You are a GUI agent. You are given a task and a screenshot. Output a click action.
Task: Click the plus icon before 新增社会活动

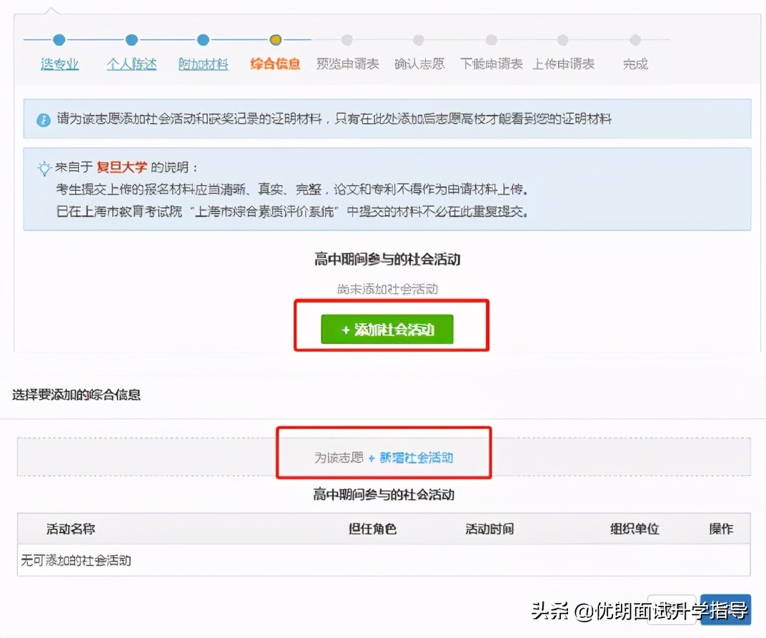[372, 458]
